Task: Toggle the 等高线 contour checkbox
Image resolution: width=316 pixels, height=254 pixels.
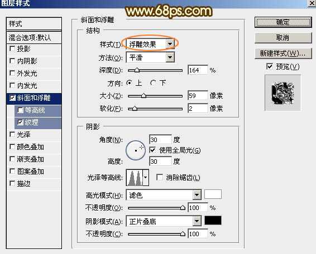Action: (x=20, y=110)
